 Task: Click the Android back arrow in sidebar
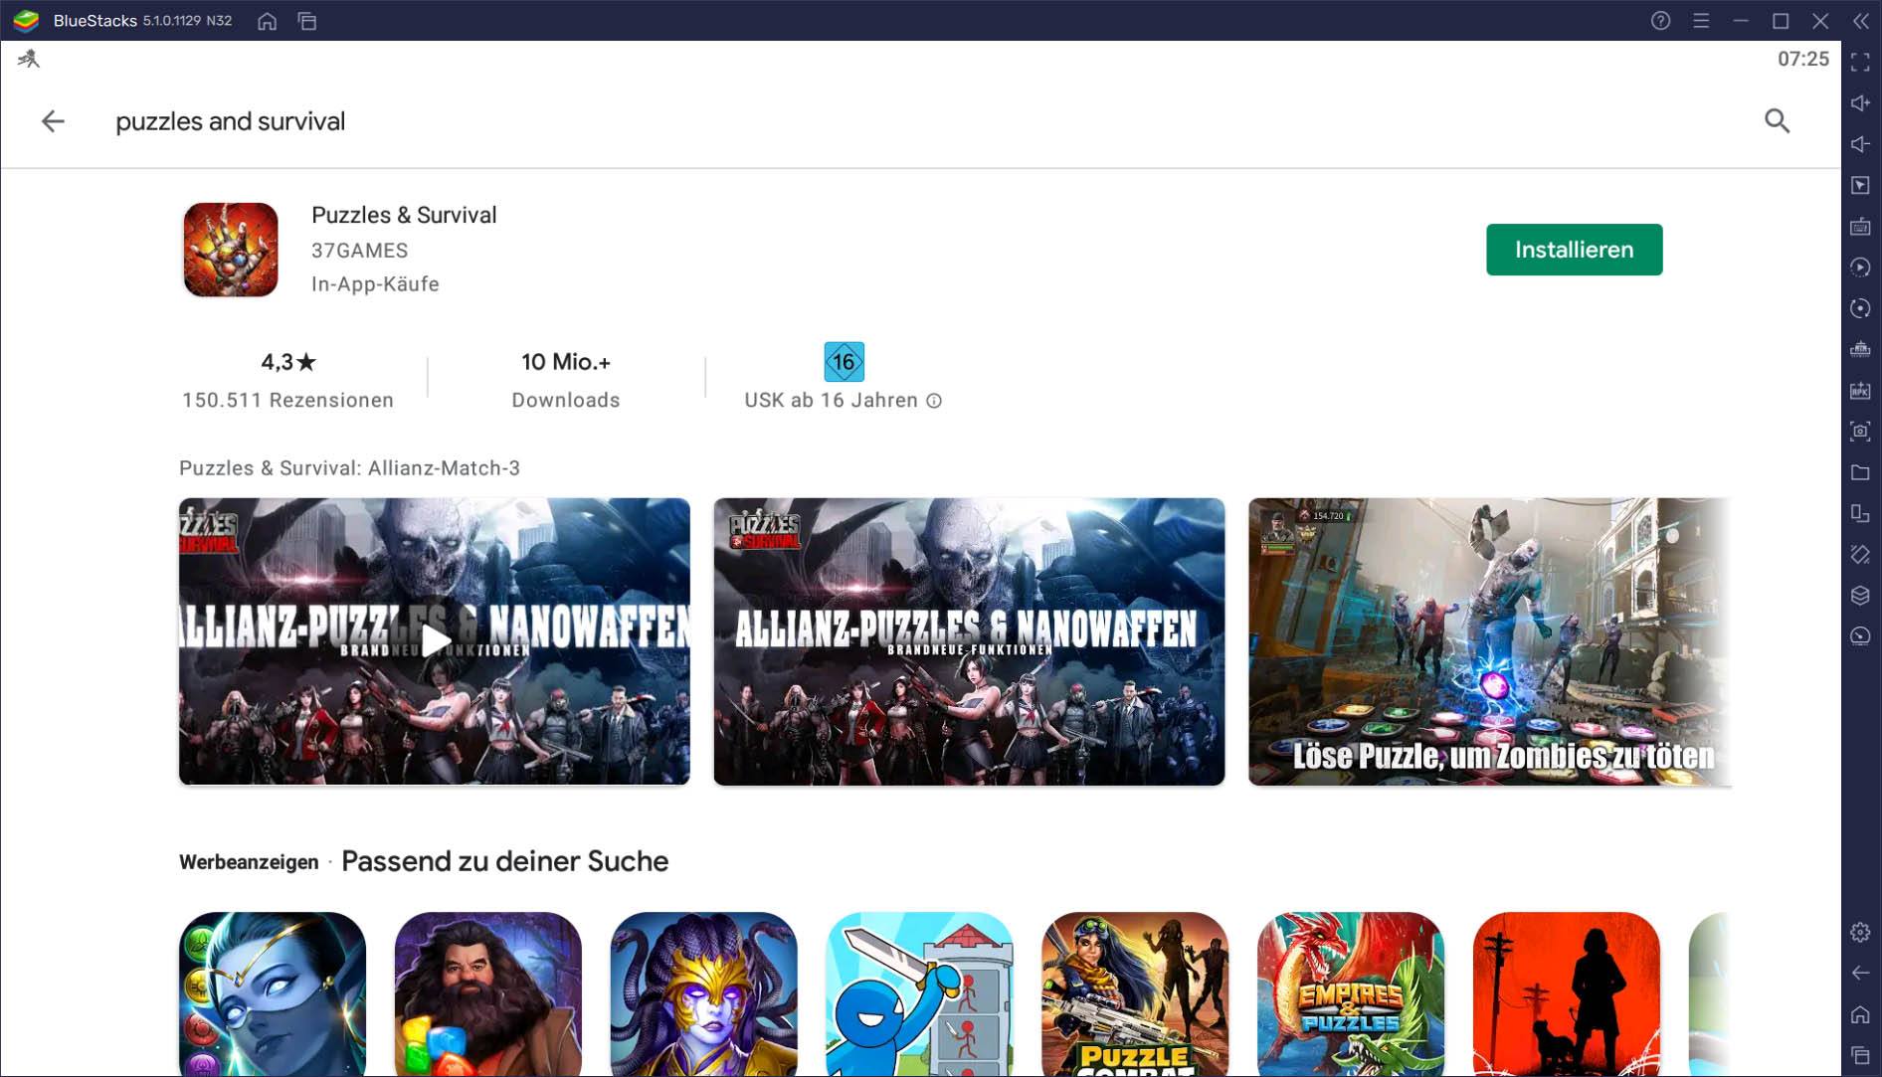tap(1860, 973)
